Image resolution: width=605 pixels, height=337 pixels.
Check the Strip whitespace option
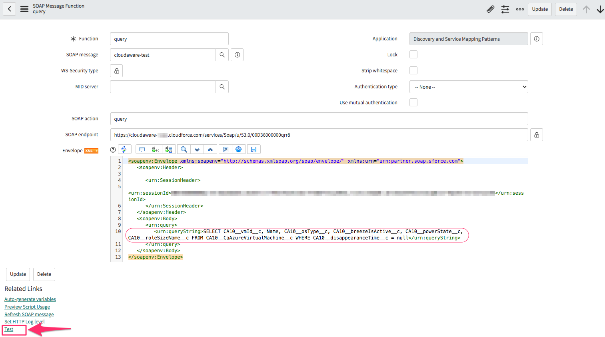pyautogui.click(x=413, y=70)
